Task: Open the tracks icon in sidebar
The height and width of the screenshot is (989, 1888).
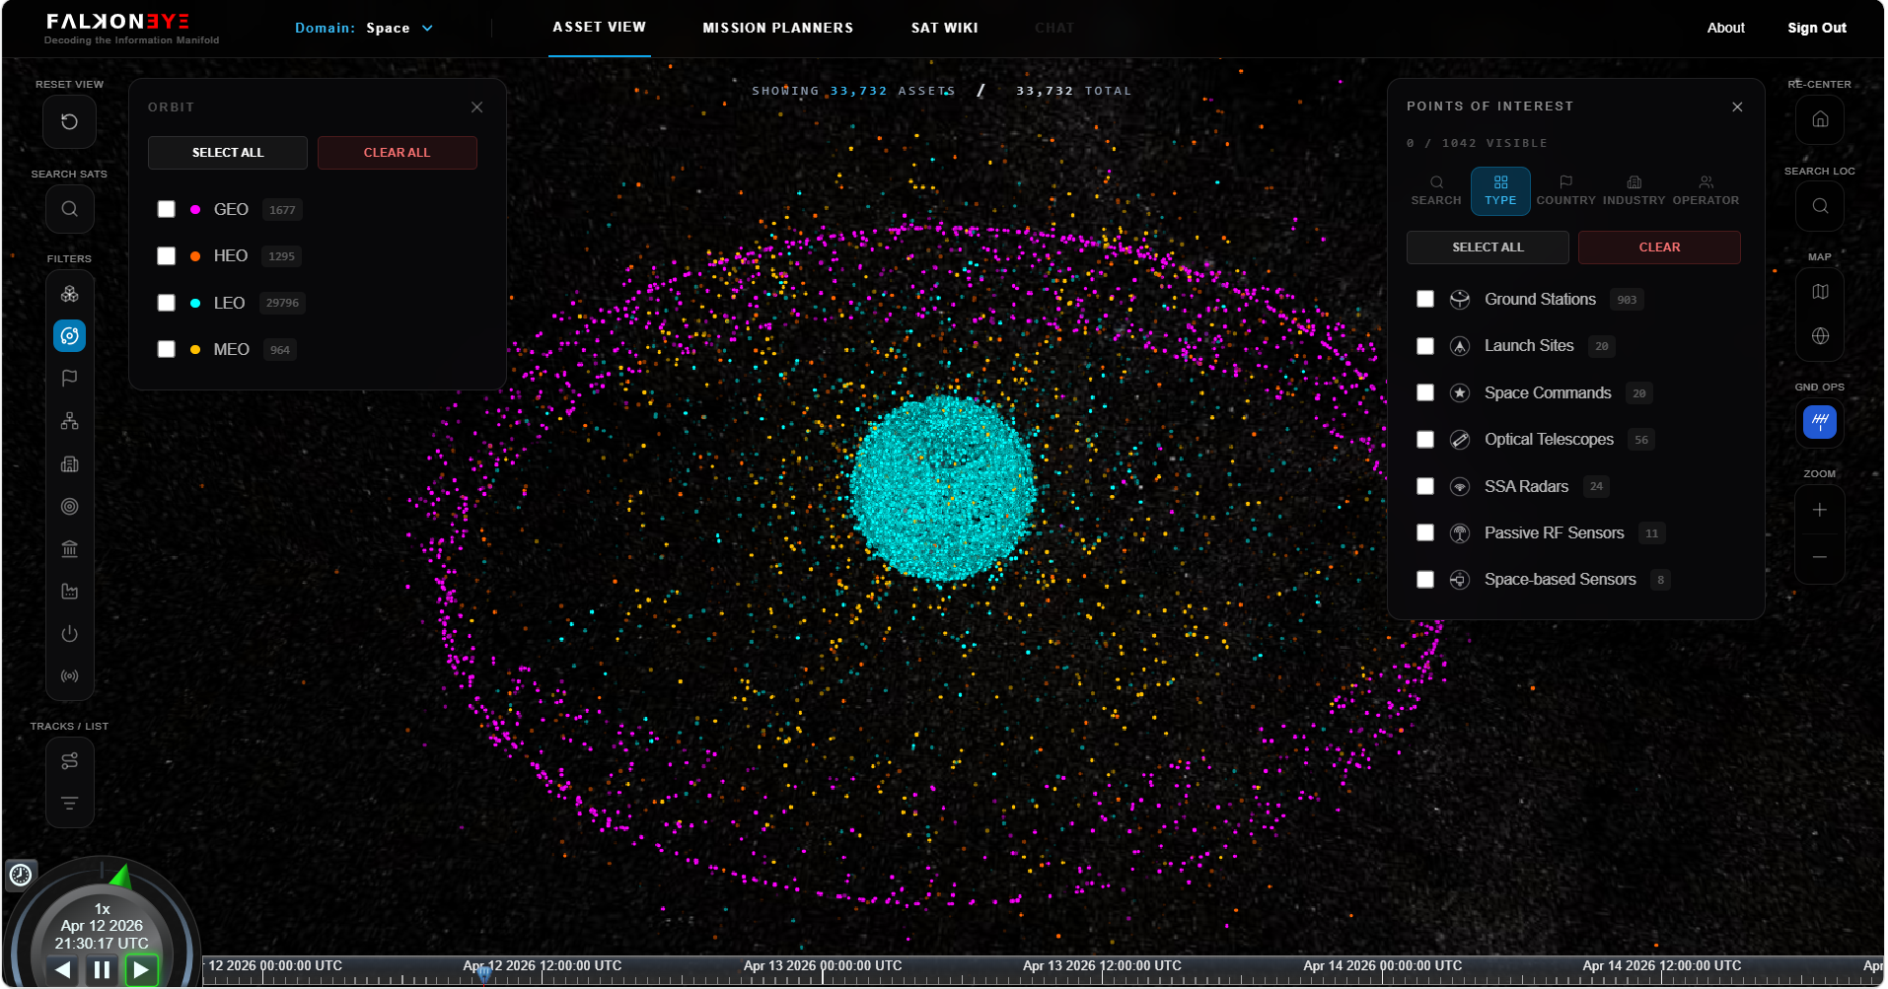Action: [x=69, y=760]
